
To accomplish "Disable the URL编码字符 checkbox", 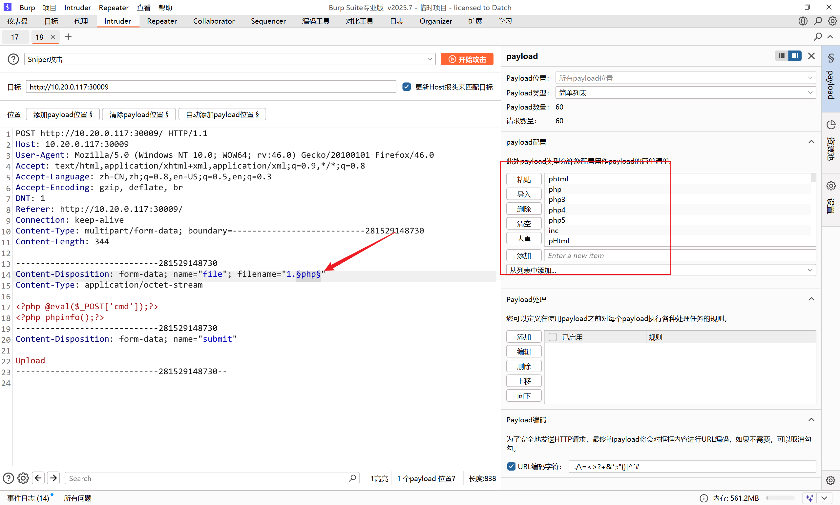I will pos(511,466).
